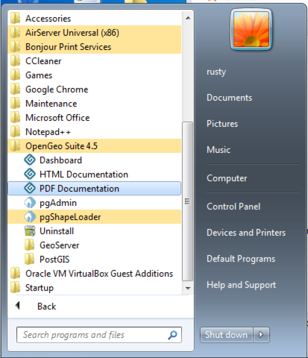Click the Oracle VM VirtualBox folder icon
Viewport: 308px width, 358px height.
click(x=16, y=273)
